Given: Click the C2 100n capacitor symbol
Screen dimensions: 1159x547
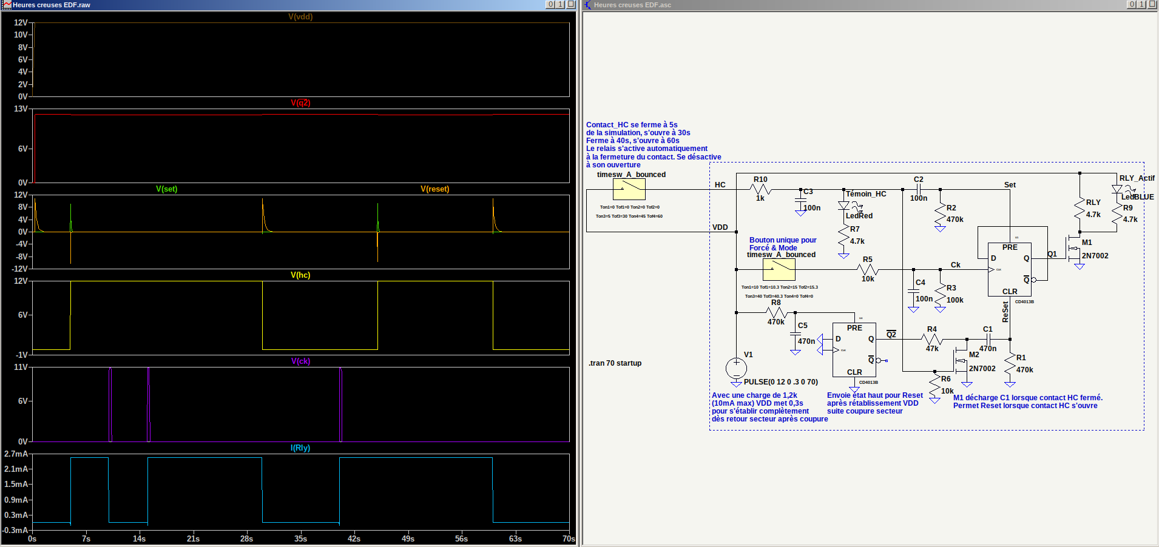Looking at the screenshot, I should click(x=918, y=189).
